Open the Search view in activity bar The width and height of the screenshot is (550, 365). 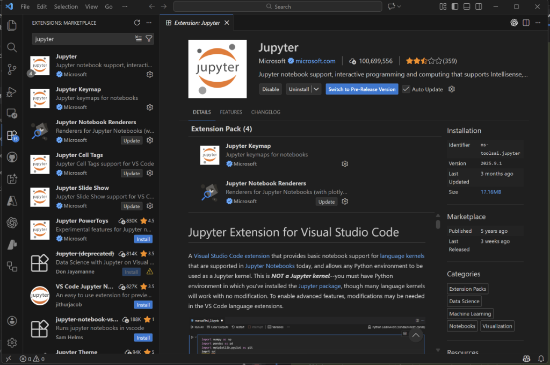coord(12,47)
